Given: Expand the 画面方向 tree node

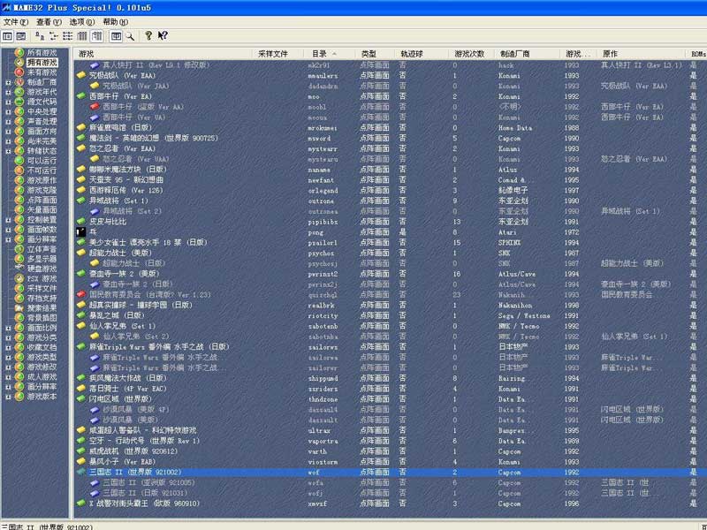Looking at the screenshot, I should 8,131.
